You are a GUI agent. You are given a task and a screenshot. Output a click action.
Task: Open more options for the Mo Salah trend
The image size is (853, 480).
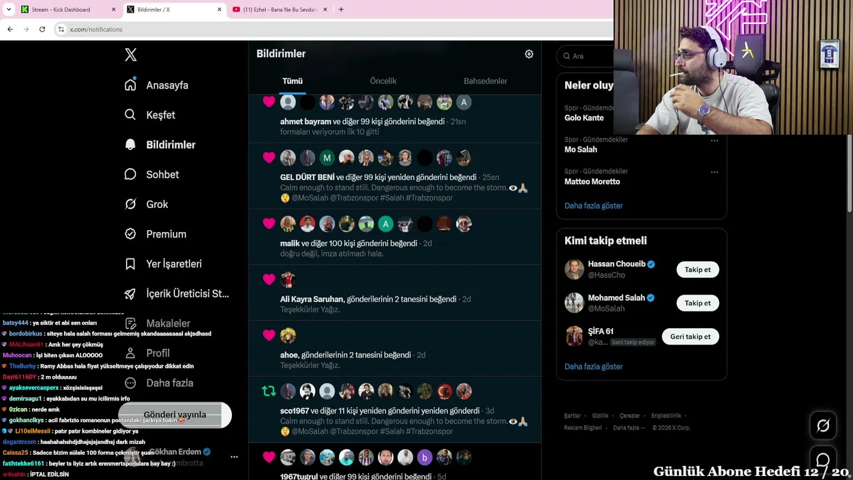(714, 140)
